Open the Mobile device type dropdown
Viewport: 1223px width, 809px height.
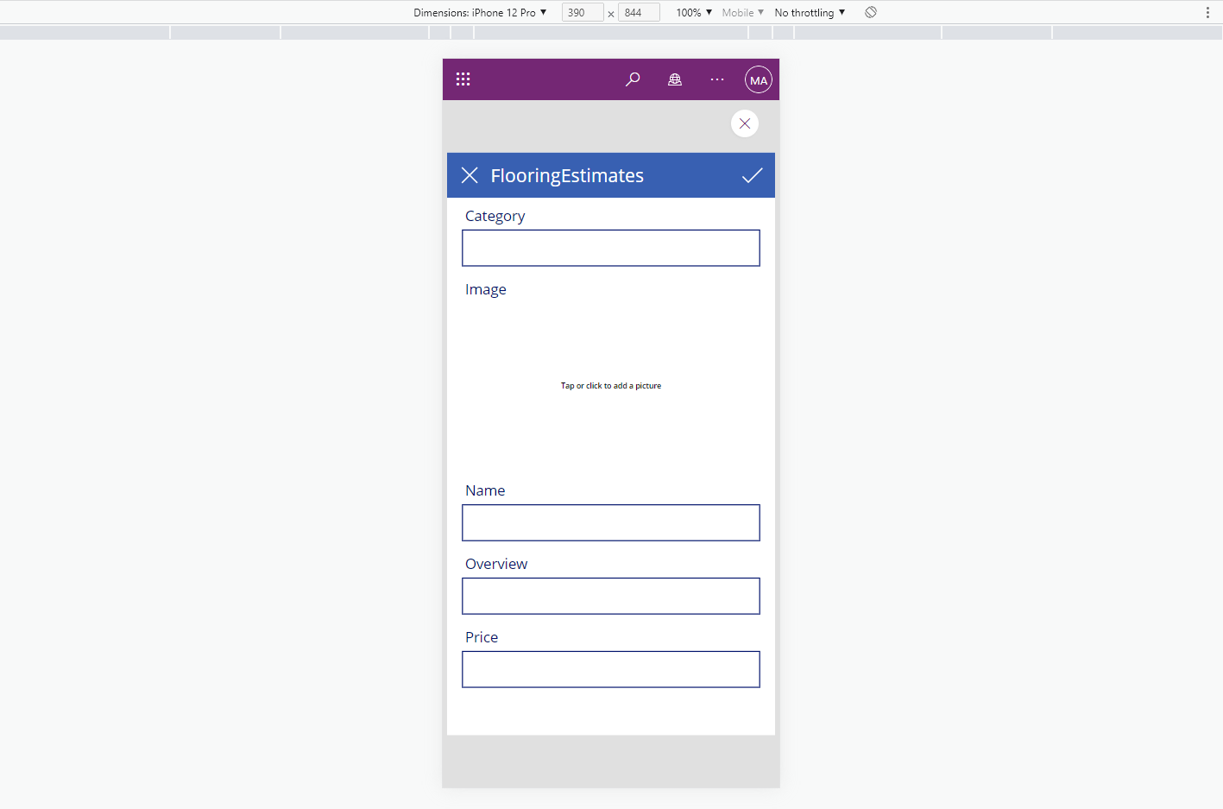pyautogui.click(x=742, y=12)
